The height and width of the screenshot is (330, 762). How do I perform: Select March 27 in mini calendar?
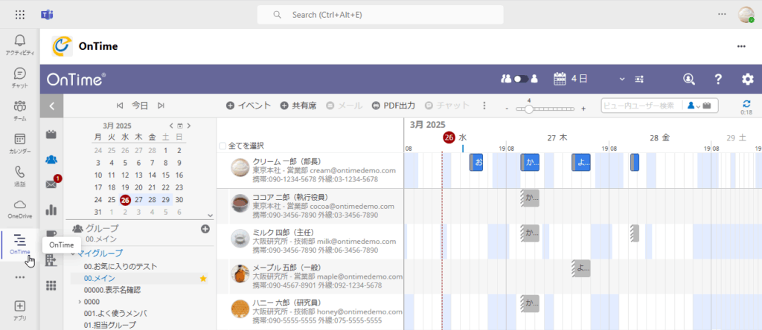point(138,199)
